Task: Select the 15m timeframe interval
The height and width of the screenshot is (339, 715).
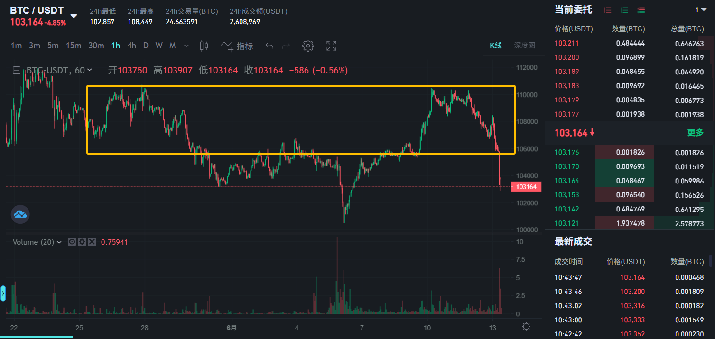Action: coord(74,46)
